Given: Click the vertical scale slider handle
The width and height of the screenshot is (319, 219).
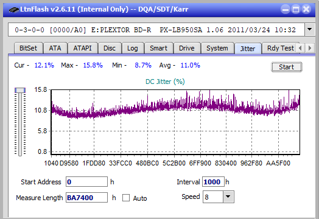Looking at the screenshot, I should pos(20,90).
